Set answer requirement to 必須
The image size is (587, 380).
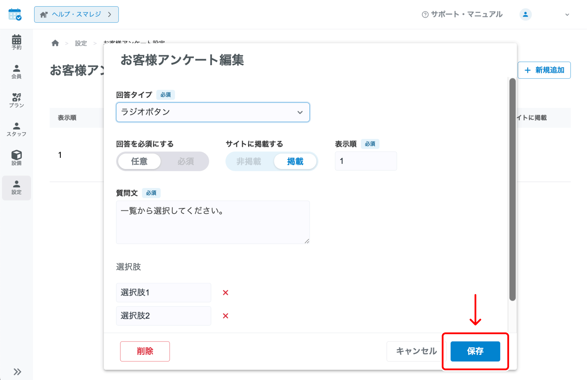tap(186, 161)
